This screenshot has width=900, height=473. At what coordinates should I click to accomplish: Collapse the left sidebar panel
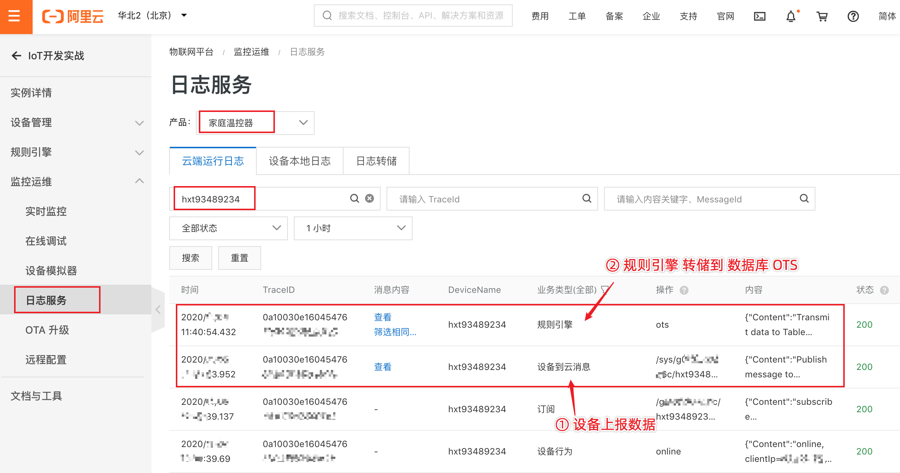[x=158, y=310]
